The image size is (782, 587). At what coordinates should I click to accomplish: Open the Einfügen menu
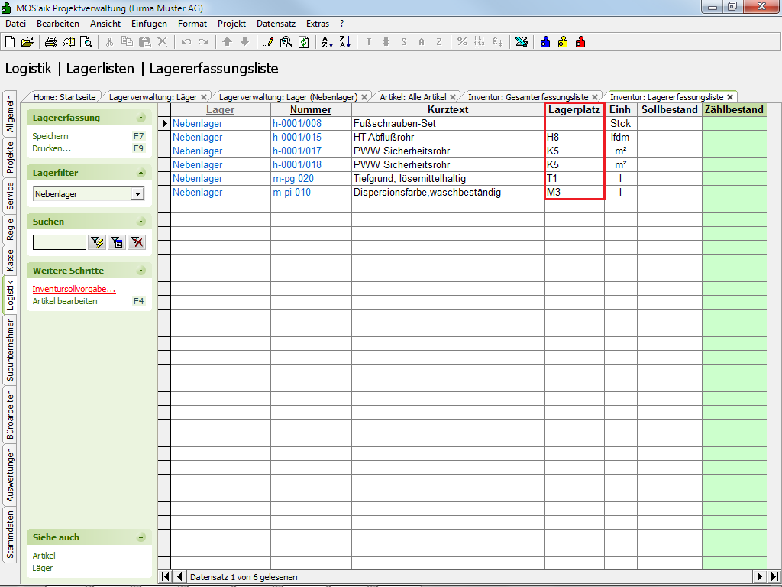[x=149, y=24]
